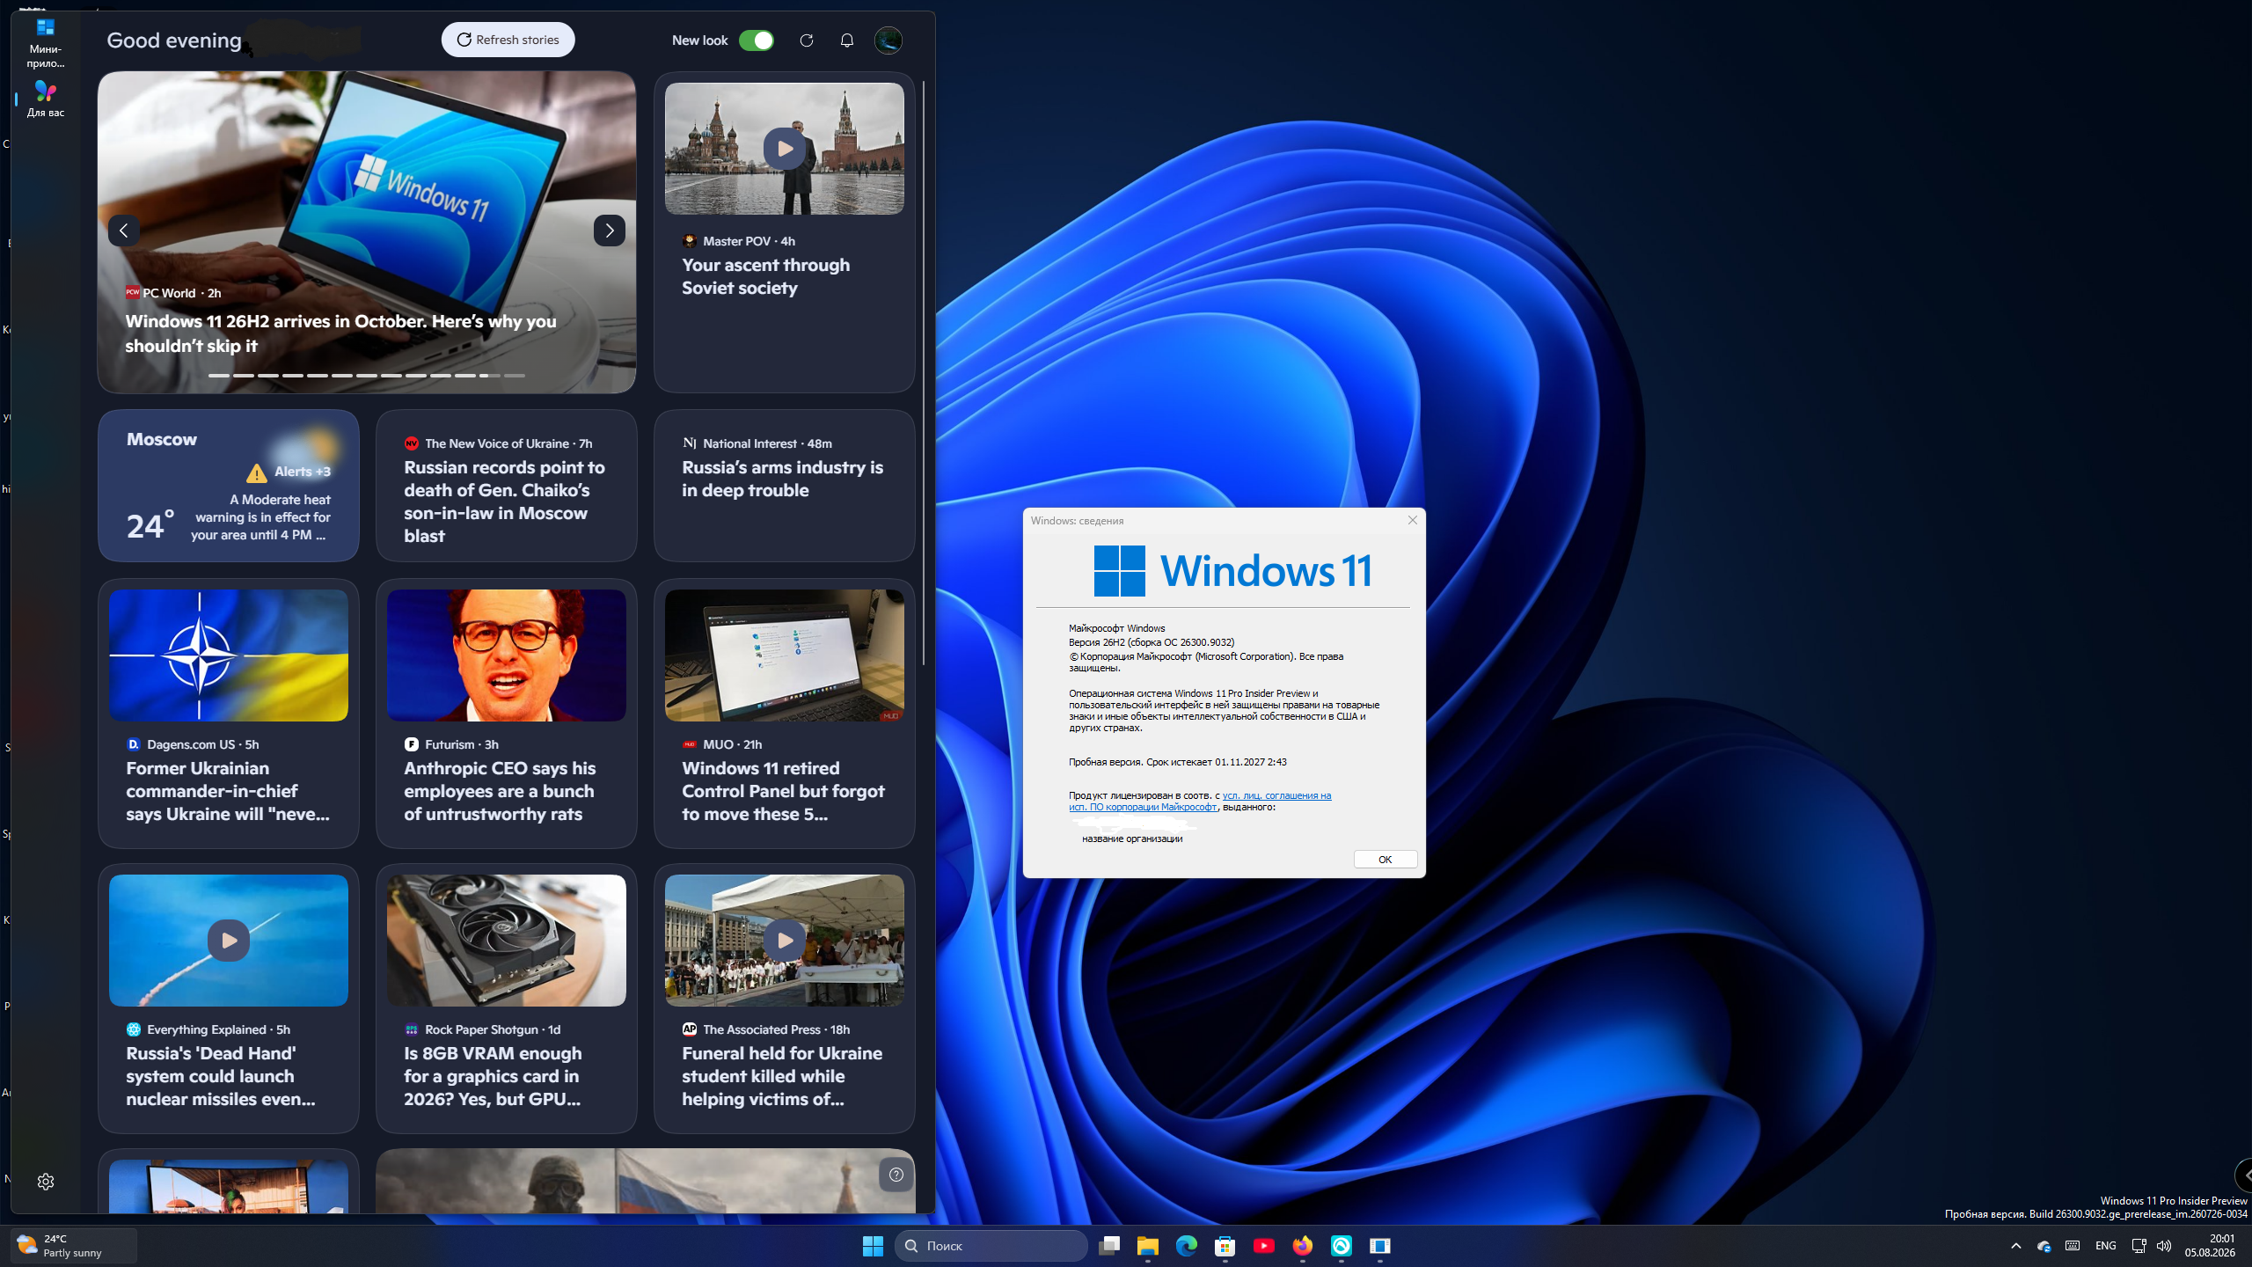Open the NATO Ukraine flag thumbnail
2252x1267 pixels.
[229, 655]
